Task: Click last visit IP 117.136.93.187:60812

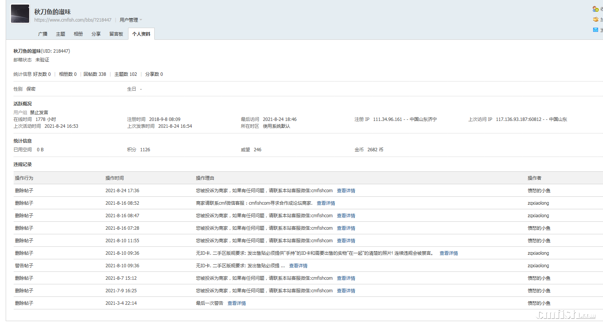Action: point(518,119)
